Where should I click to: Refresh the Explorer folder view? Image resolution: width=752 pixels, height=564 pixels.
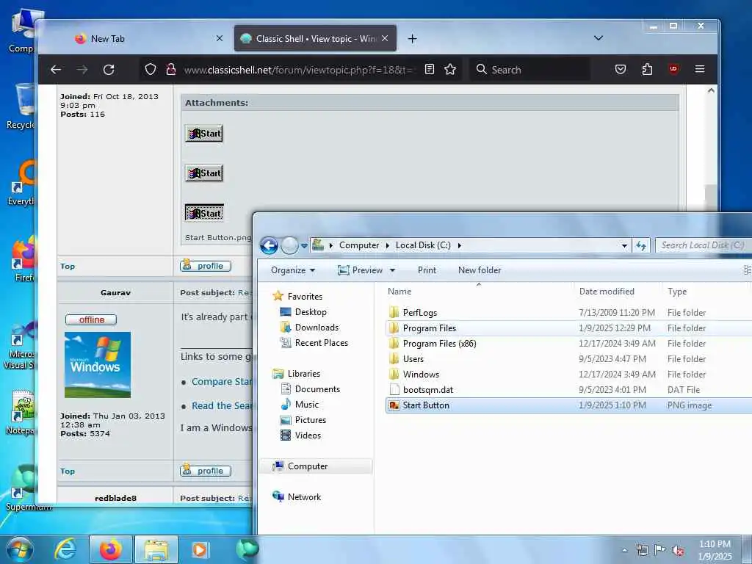pos(641,245)
